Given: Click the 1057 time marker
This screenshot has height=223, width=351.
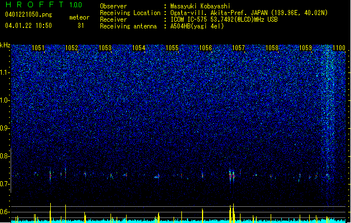Looking at the screenshot, I should point(239,48).
